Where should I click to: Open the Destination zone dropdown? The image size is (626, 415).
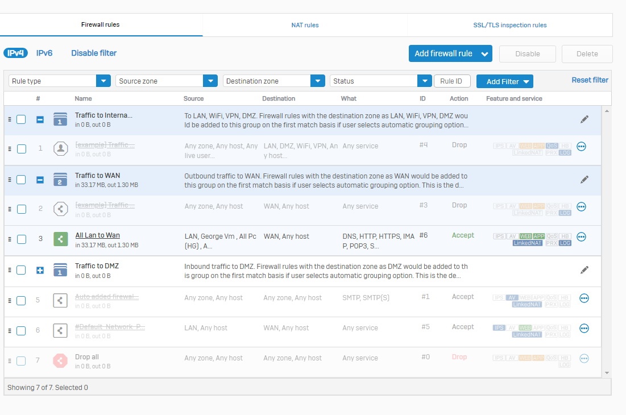tap(274, 81)
